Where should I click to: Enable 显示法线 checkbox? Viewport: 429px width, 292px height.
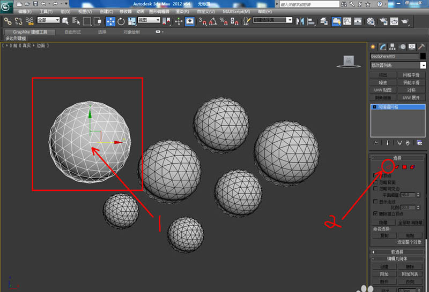pos(375,201)
